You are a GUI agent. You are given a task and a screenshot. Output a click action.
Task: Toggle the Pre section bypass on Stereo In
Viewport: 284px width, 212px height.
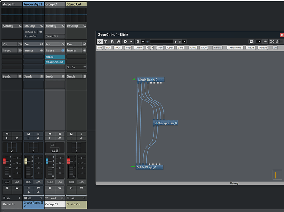point(20,44)
